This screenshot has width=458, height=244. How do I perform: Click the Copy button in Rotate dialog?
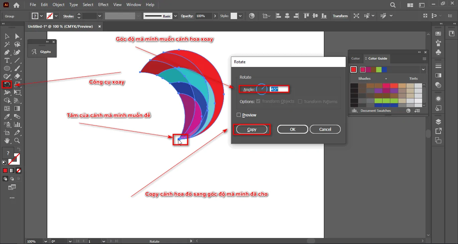coord(252,130)
